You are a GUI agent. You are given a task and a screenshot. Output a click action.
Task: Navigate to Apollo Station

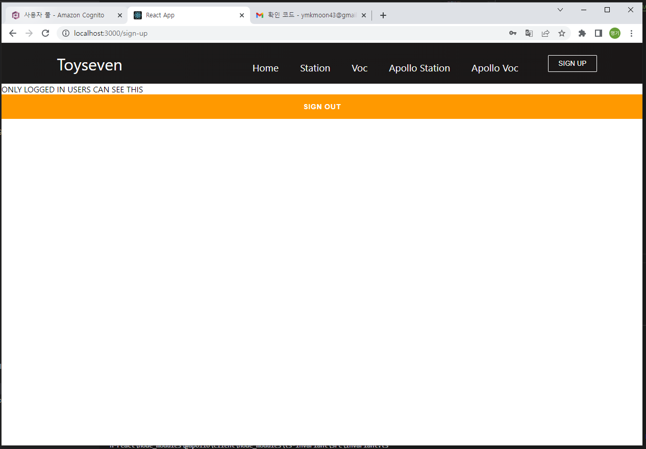tap(419, 68)
